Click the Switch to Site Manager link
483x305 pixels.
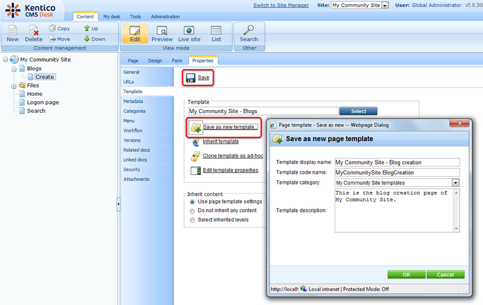(x=281, y=5)
